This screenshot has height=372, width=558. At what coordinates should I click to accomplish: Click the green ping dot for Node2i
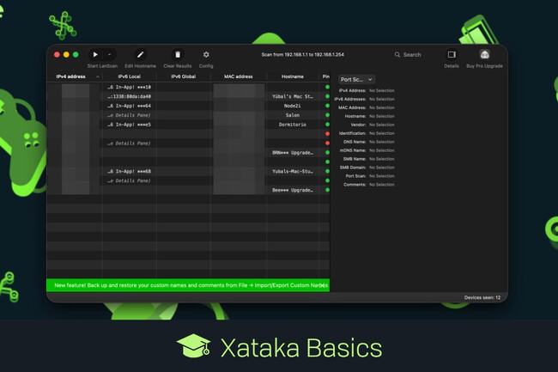(x=327, y=106)
